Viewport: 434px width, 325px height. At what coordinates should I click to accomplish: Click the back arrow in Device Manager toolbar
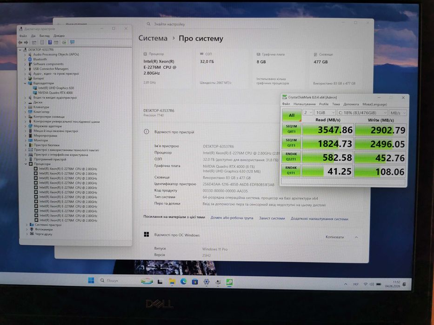click(20, 42)
